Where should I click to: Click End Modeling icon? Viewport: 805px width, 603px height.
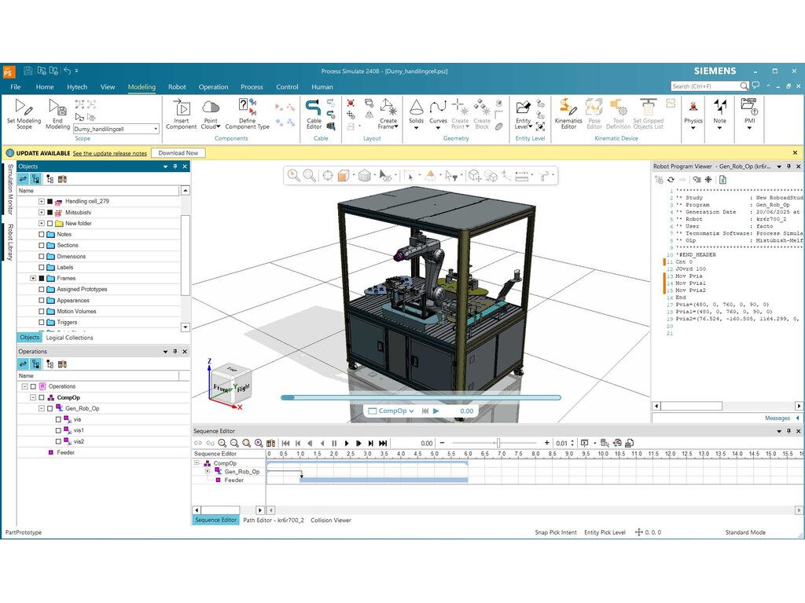57,107
